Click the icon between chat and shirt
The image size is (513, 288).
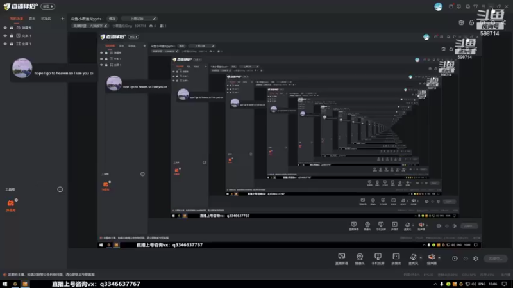[x=467, y=6]
